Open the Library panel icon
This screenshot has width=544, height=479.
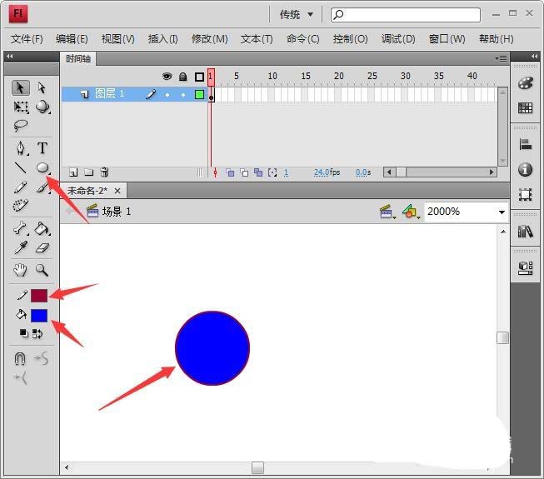pos(525,231)
